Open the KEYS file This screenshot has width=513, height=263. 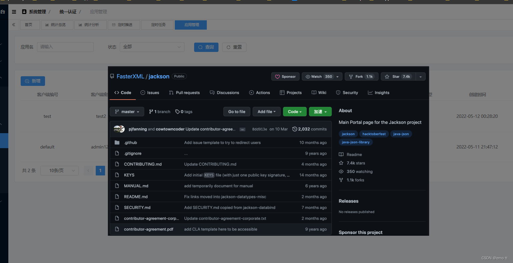[x=129, y=175]
